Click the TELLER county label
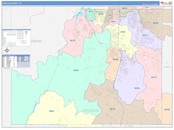 pyautogui.click(x=64, y=125)
